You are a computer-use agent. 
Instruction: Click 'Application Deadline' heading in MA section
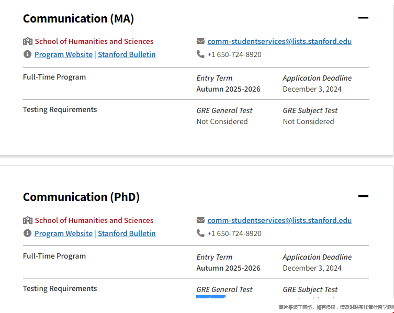(x=317, y=78)
